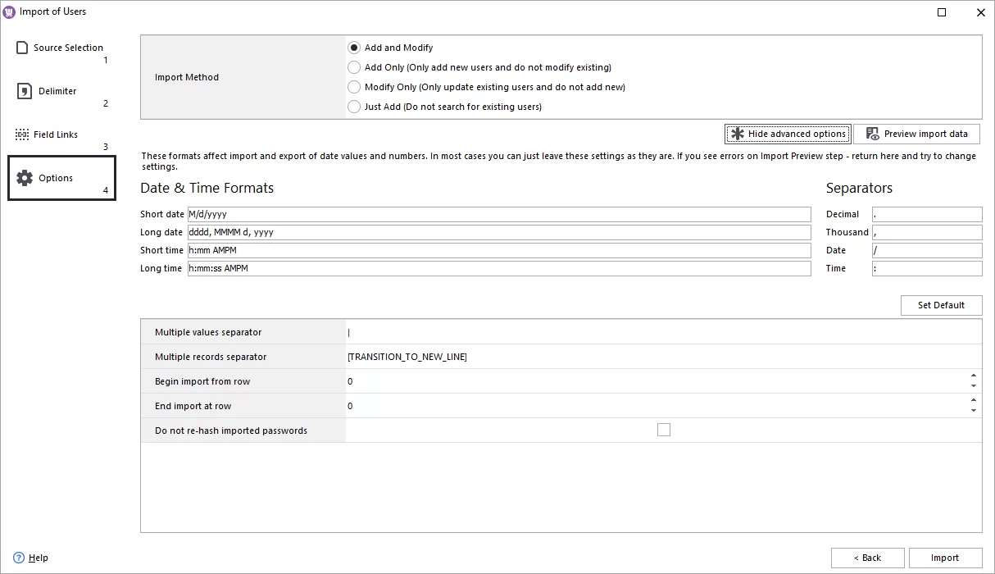Click the Short date format field
Image resolution: width=995 pixels, height=574 pixels.
click(492, 214)
